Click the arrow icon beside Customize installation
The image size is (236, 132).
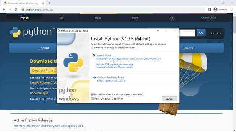94,77
